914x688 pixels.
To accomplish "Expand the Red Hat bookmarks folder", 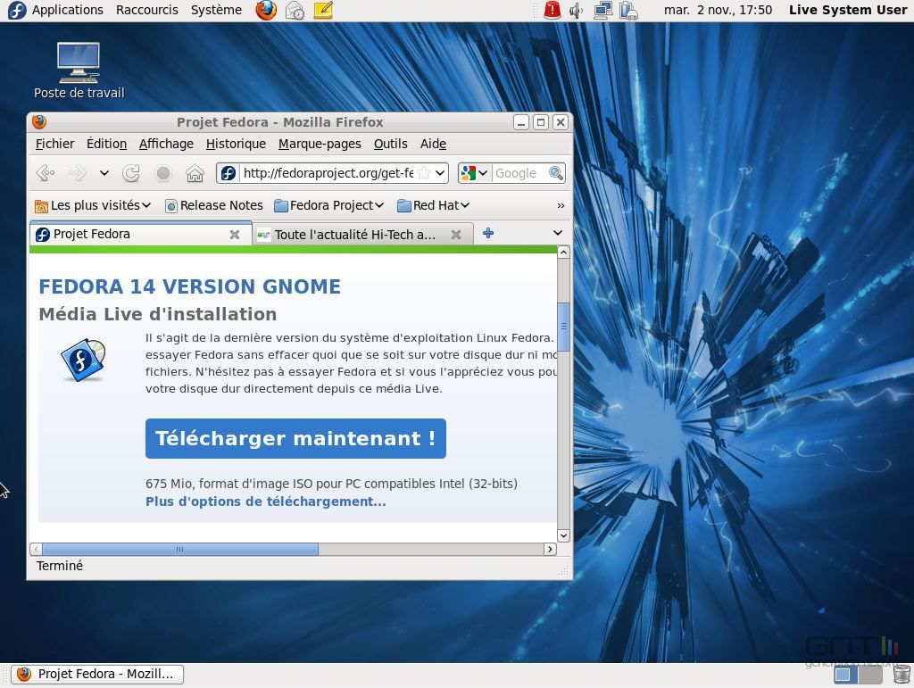I will [x=433, y=205].
